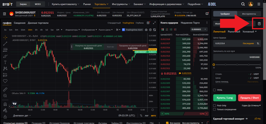Click the Цена Ордера input field
266x124 pixels.
coord(237,43)
